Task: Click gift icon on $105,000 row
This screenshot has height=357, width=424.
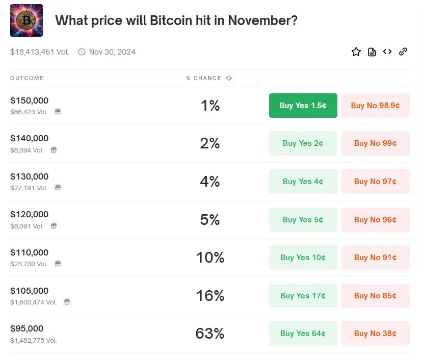Action: 67,302
